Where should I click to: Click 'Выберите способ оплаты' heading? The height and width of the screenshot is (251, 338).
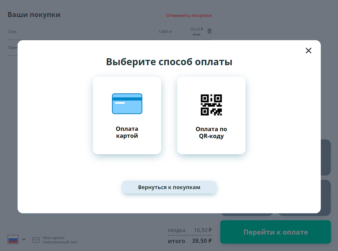tap(169, 62)
